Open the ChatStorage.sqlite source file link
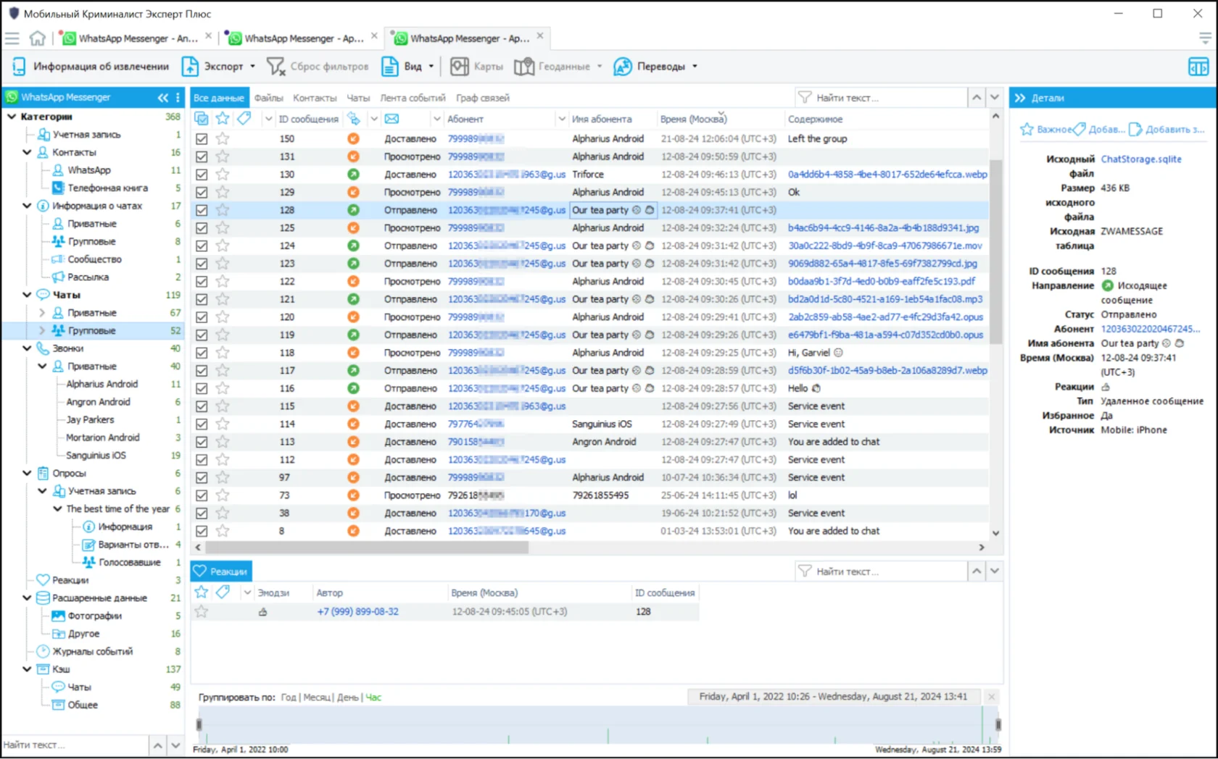The width and height of the screenshot is (1218, 759). tap(1140, 159)
